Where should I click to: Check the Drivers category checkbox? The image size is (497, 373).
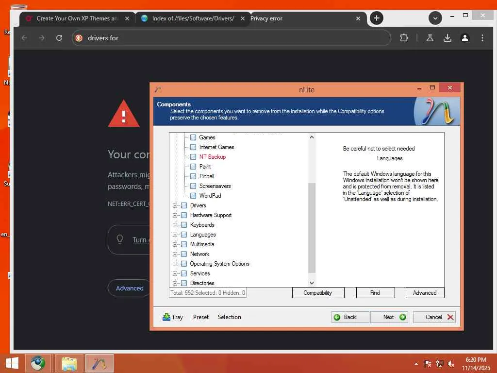click(x=184, y=205)
